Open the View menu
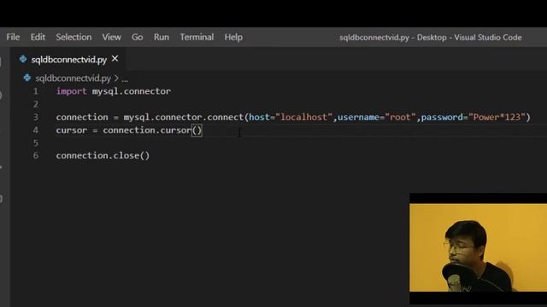This screenshot has width=547, height=307. [x=111, y=37]
